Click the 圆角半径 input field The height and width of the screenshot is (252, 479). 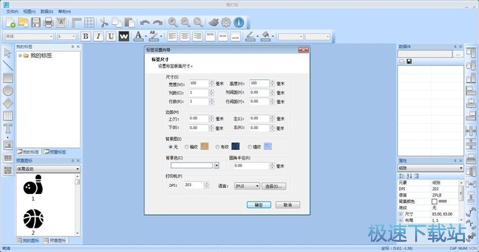point(252,166)
